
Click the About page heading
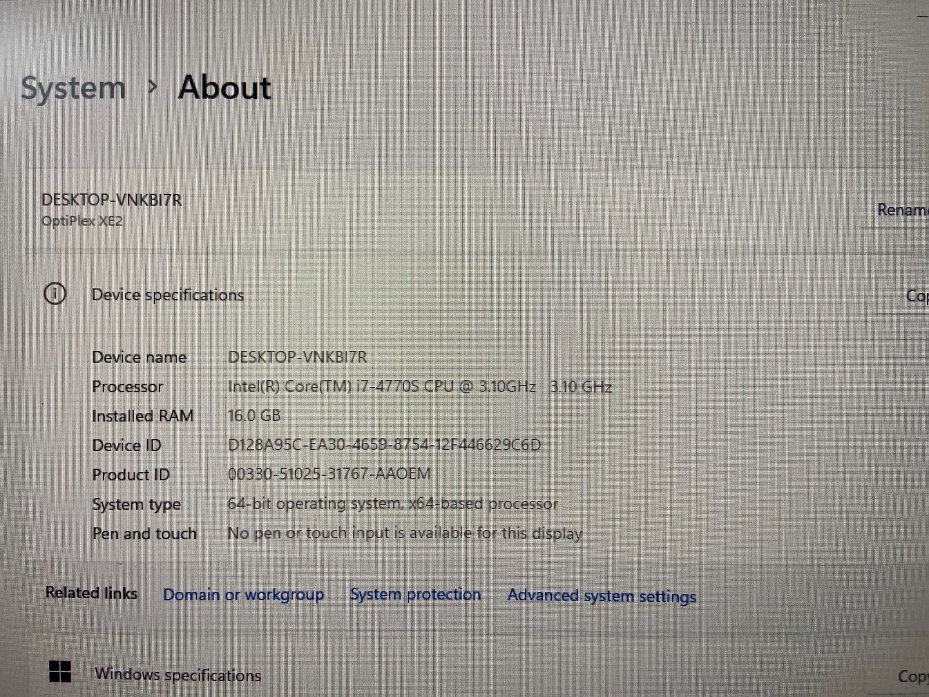(x=225, y=88)
